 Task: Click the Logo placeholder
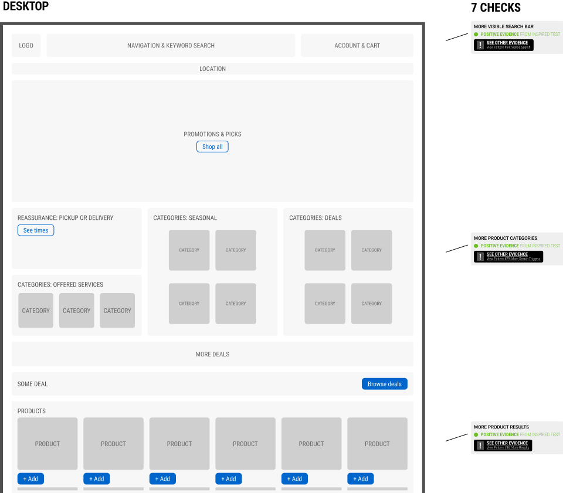click(x=26, y=46)
